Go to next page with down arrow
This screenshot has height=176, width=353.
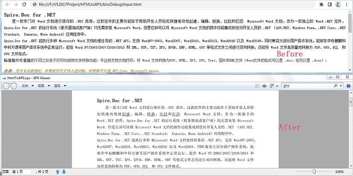[64, 172]
